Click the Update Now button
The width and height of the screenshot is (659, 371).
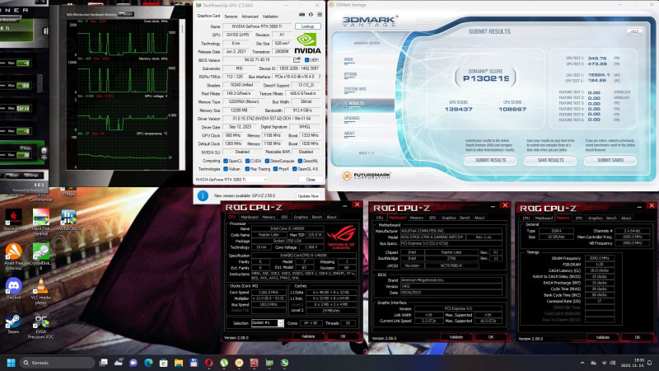point(308,196)
